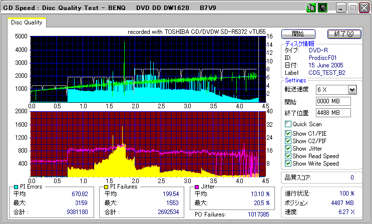Close the CD Speed window
Viewport: 372px width, 224px height.
363,8
